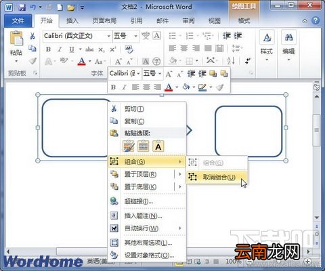Click mini toolbar font color A

pyautogui.click(x=169, y=87)
